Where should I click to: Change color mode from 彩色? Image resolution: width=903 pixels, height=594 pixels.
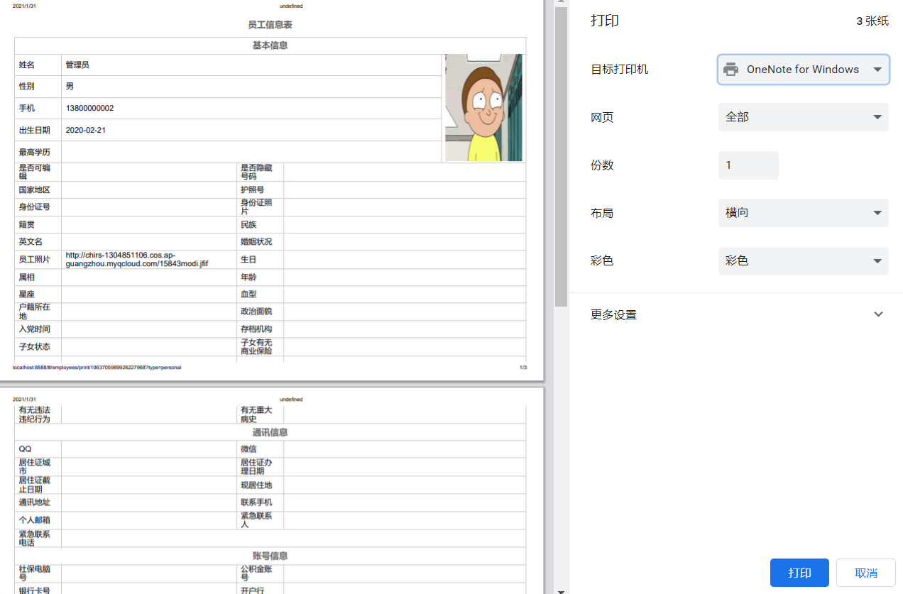[803, 260]
